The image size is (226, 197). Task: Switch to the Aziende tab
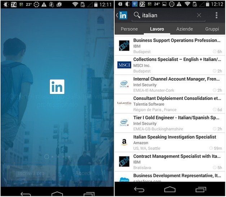pos(185,29)
